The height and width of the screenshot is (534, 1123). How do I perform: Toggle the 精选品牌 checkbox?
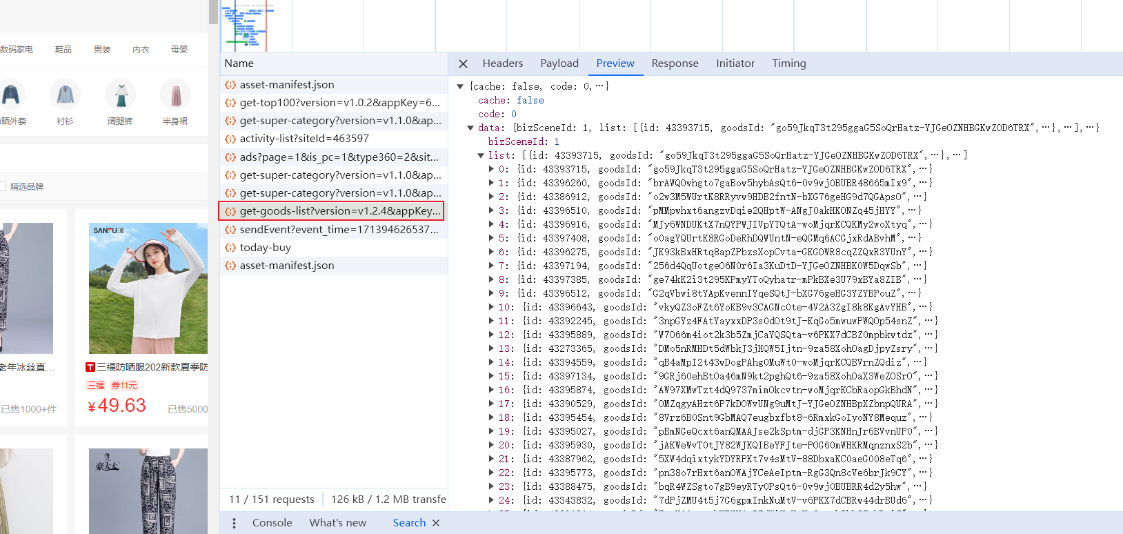coord(3,186)
